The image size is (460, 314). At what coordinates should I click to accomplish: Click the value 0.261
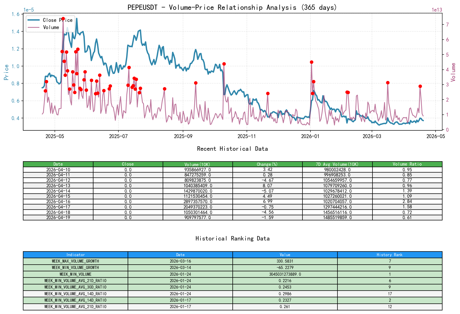[285, 307]
